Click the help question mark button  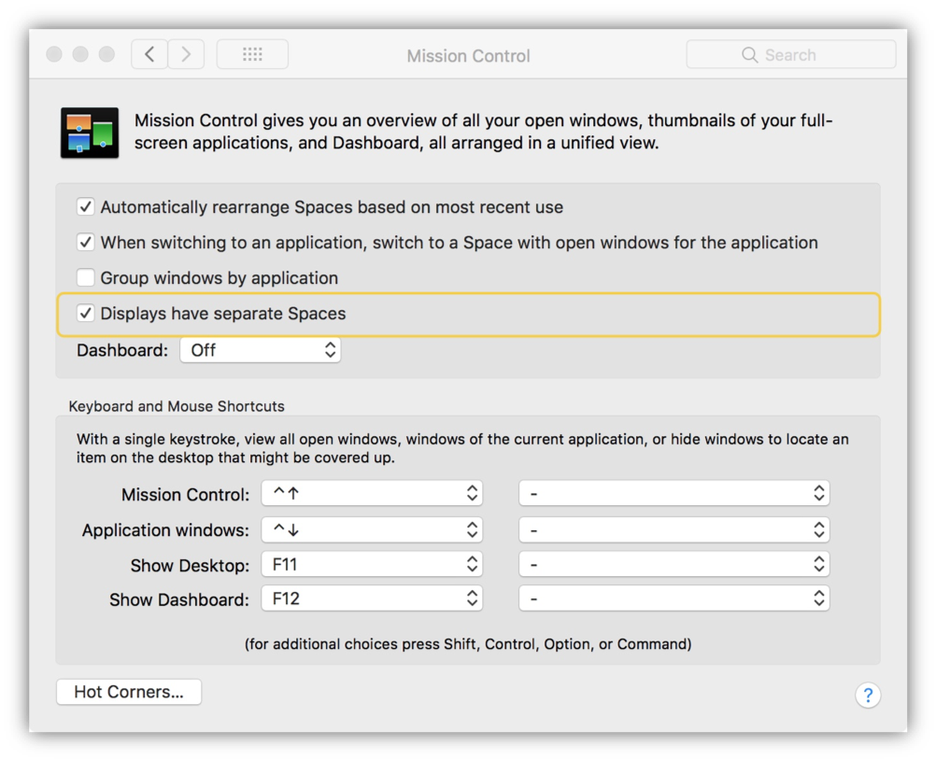(867, 695)
